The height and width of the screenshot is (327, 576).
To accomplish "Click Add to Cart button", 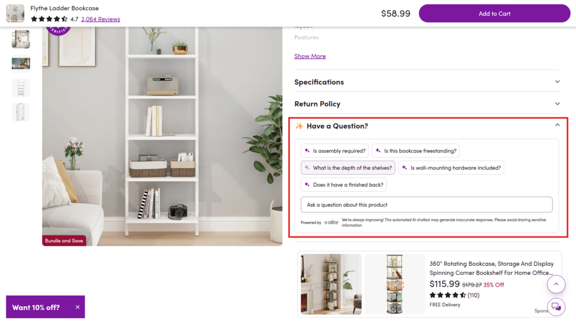I will click(494, 13).
